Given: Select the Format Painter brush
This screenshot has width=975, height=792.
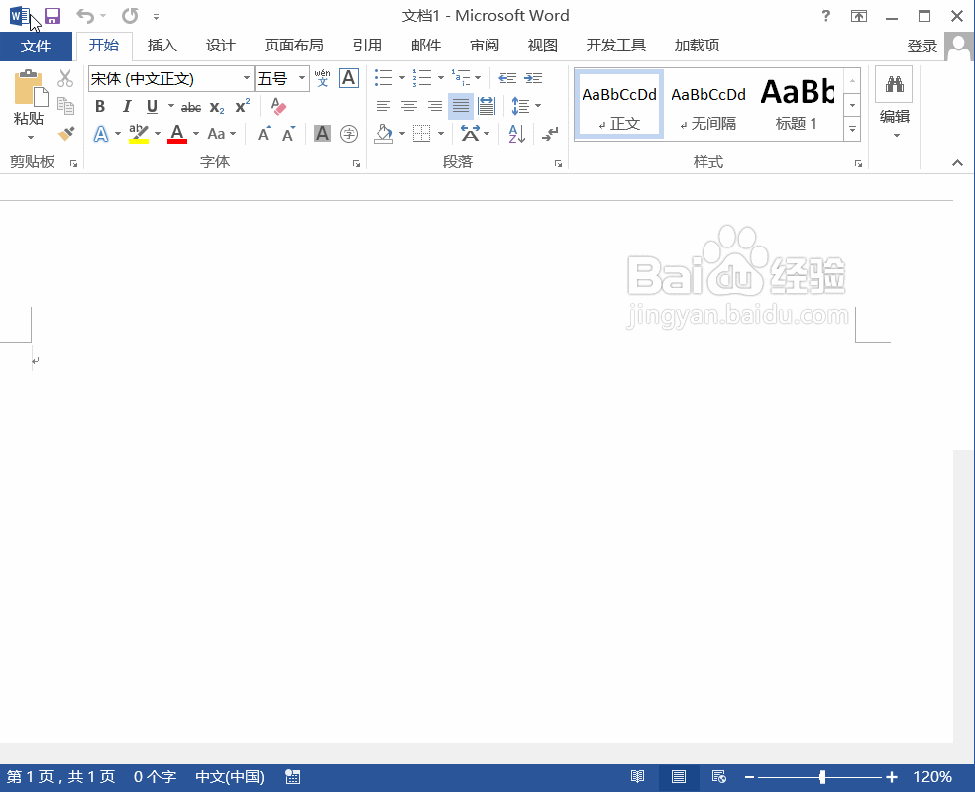Looking at the screenshot, I should (65, 133).
